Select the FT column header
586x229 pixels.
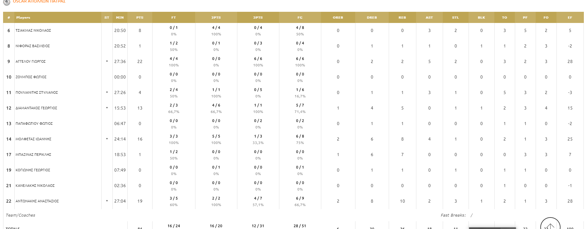(x=174, y=18)
